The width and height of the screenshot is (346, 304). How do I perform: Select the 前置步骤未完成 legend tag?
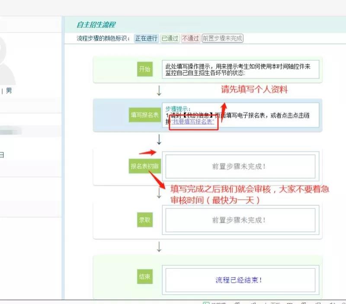(x=222, y=38)
